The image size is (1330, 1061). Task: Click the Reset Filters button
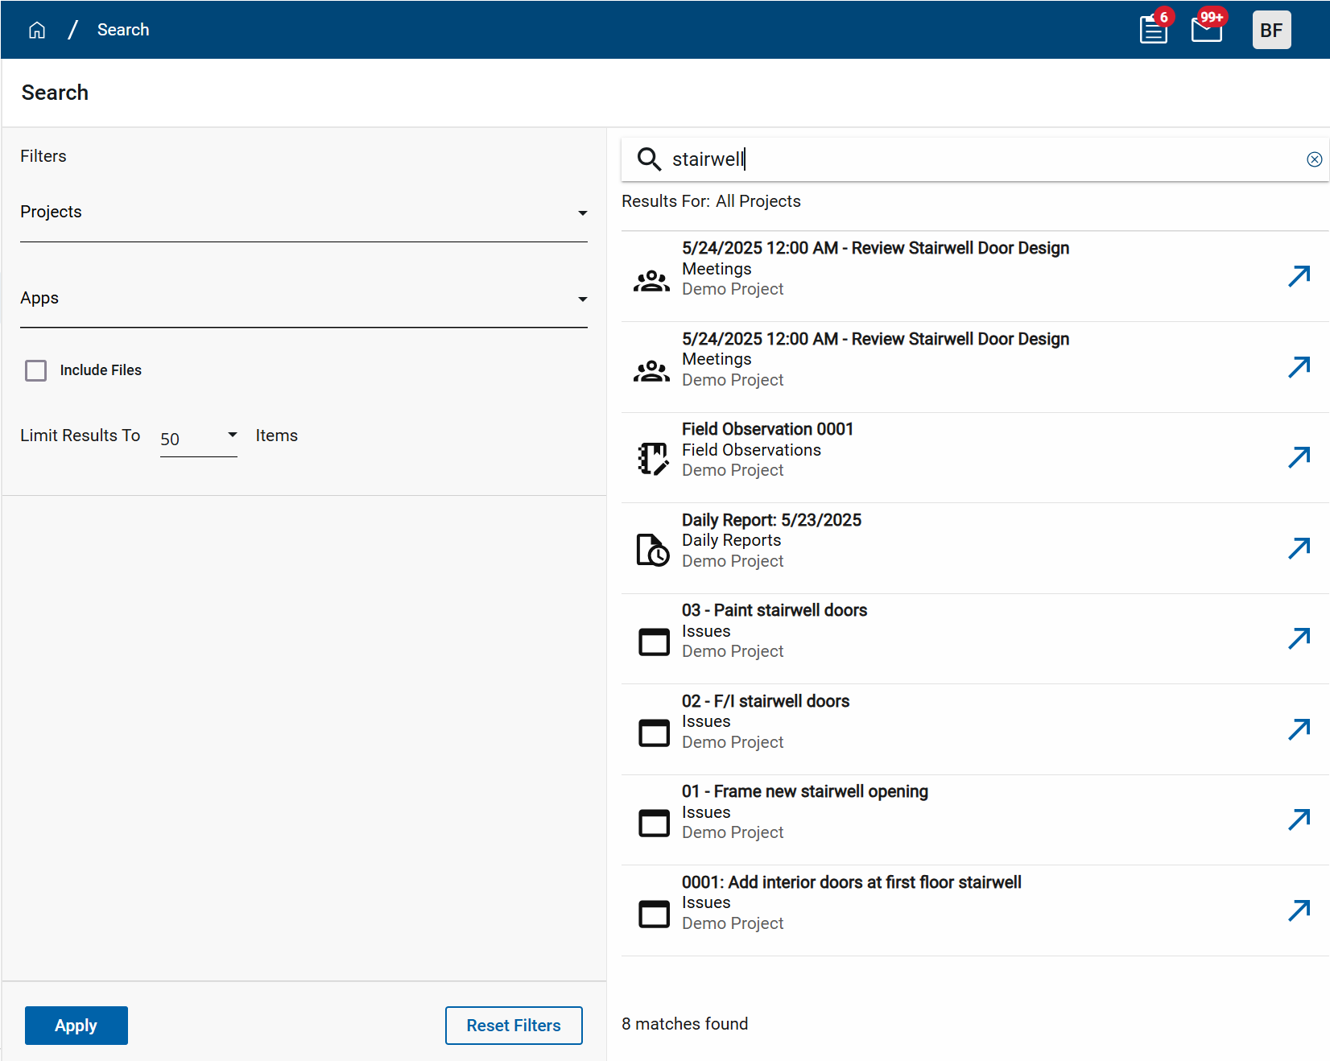pyautogui.click(x=514, y=1026)
